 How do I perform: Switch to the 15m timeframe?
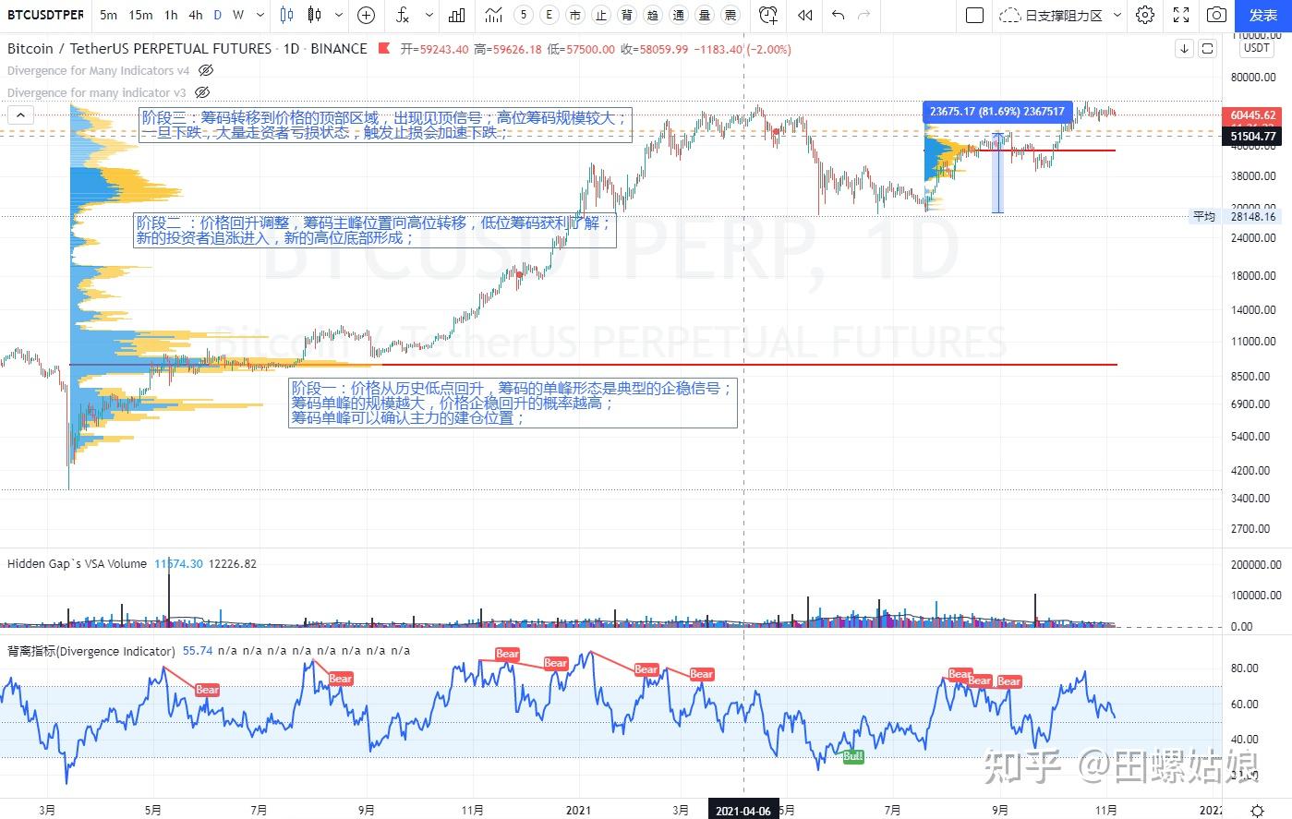click(x=140, y=15)
